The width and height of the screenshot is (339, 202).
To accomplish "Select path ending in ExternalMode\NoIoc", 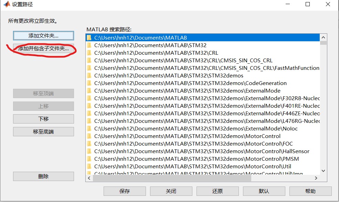I will click(203, 128).
